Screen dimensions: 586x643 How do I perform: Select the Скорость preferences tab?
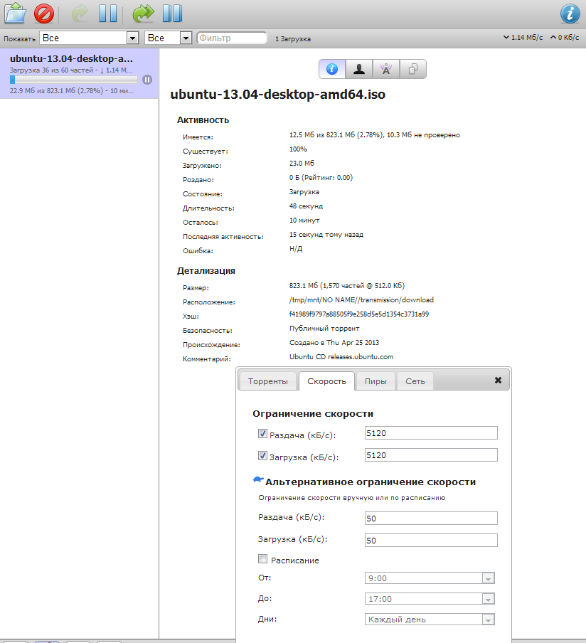[327, 381]
